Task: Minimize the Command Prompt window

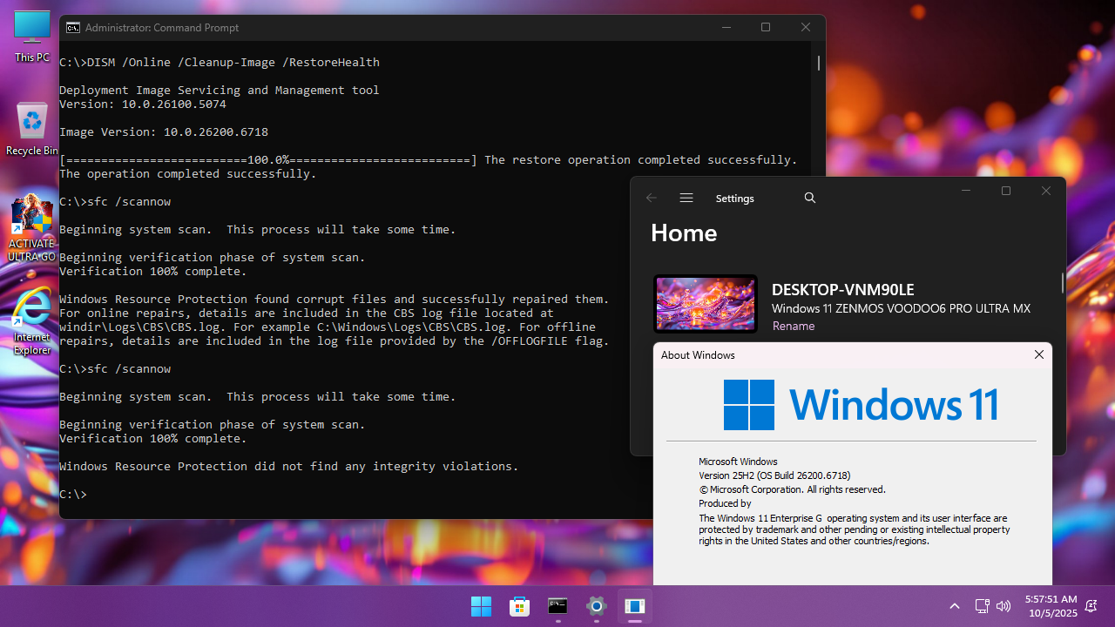Action: [726, 28]
